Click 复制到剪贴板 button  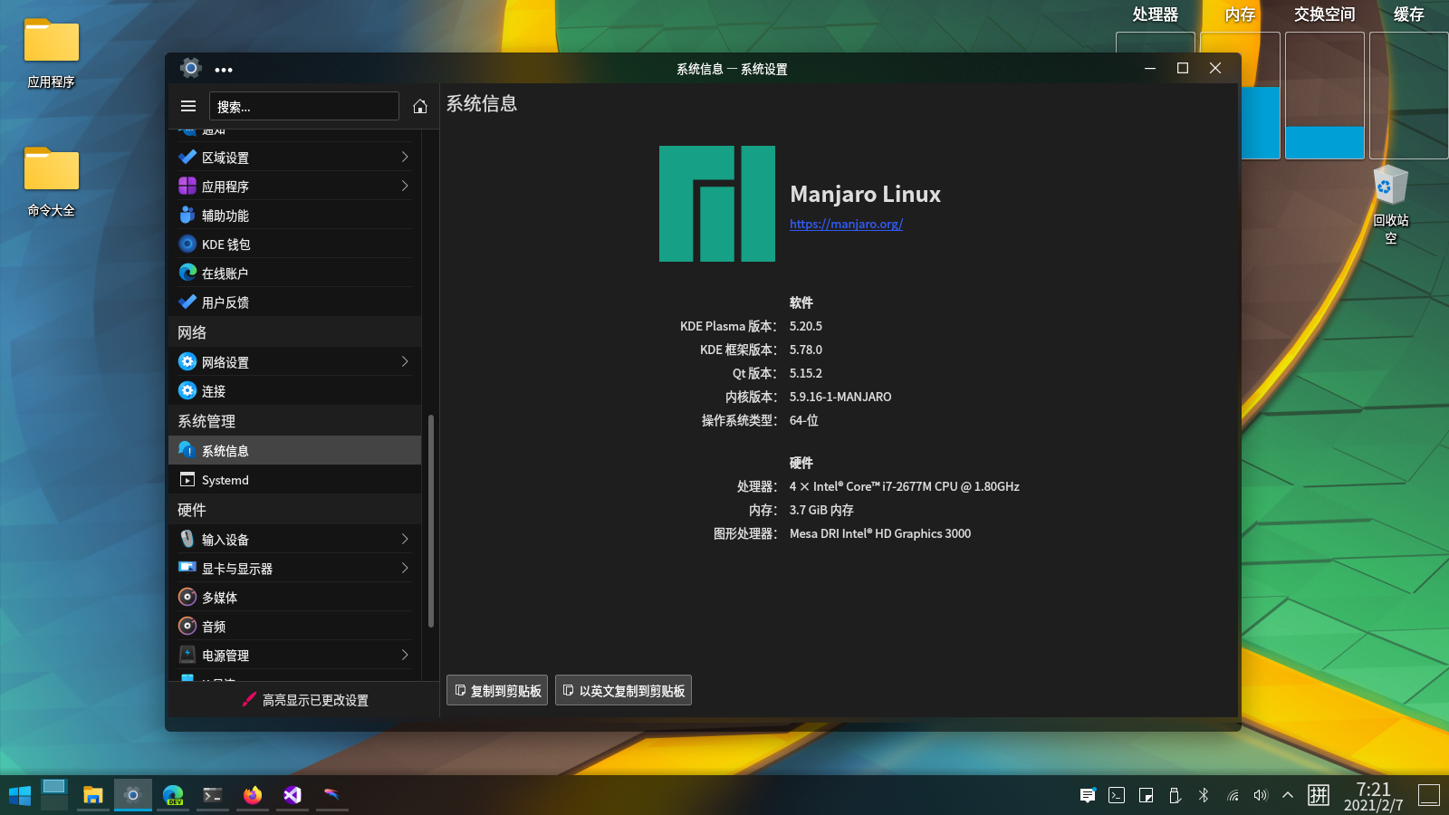pos(497,691)
